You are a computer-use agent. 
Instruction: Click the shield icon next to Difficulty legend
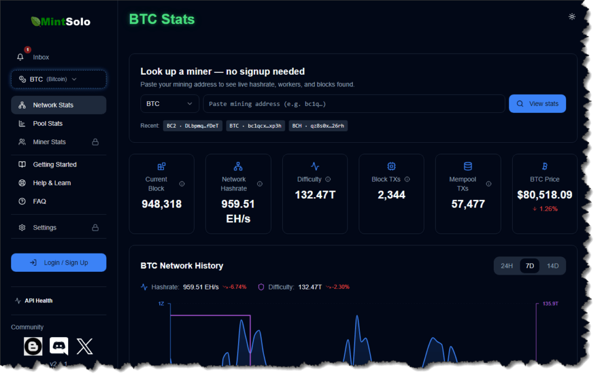(261, 287)
